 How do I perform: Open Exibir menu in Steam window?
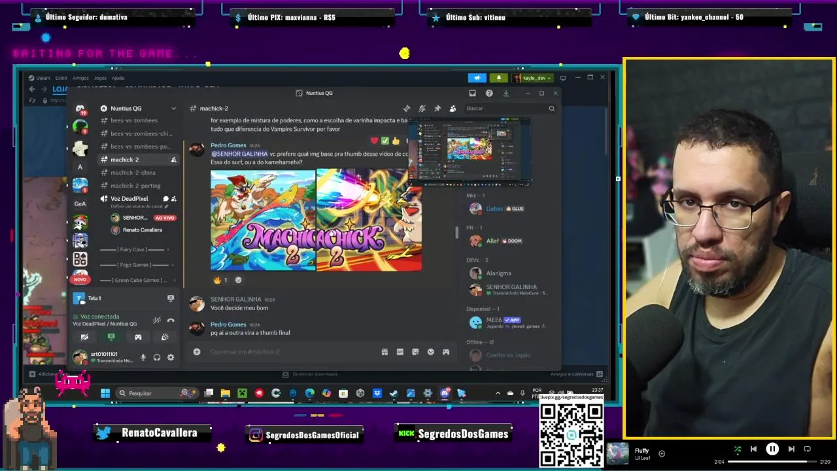[x=61, y=78]
